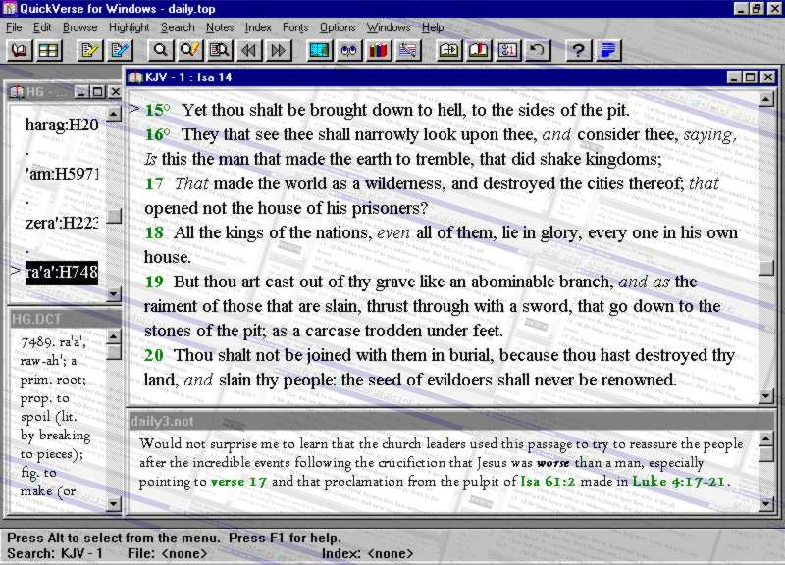Click the teal map grid toolbar icon

(320, 51)
